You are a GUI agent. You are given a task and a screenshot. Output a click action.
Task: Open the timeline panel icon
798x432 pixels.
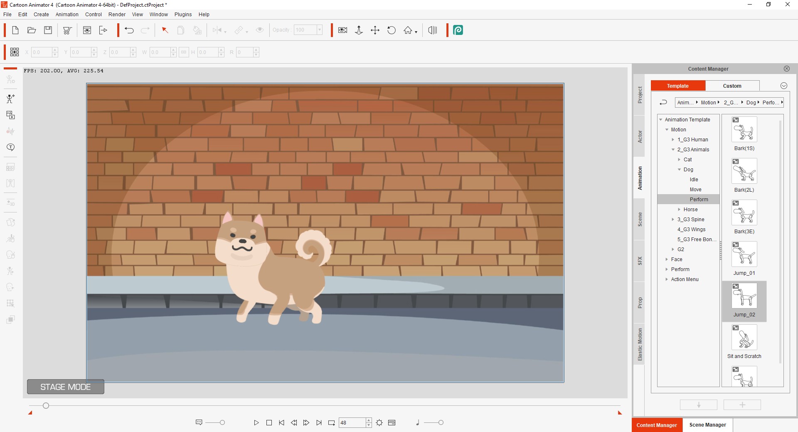pos(392,422)
